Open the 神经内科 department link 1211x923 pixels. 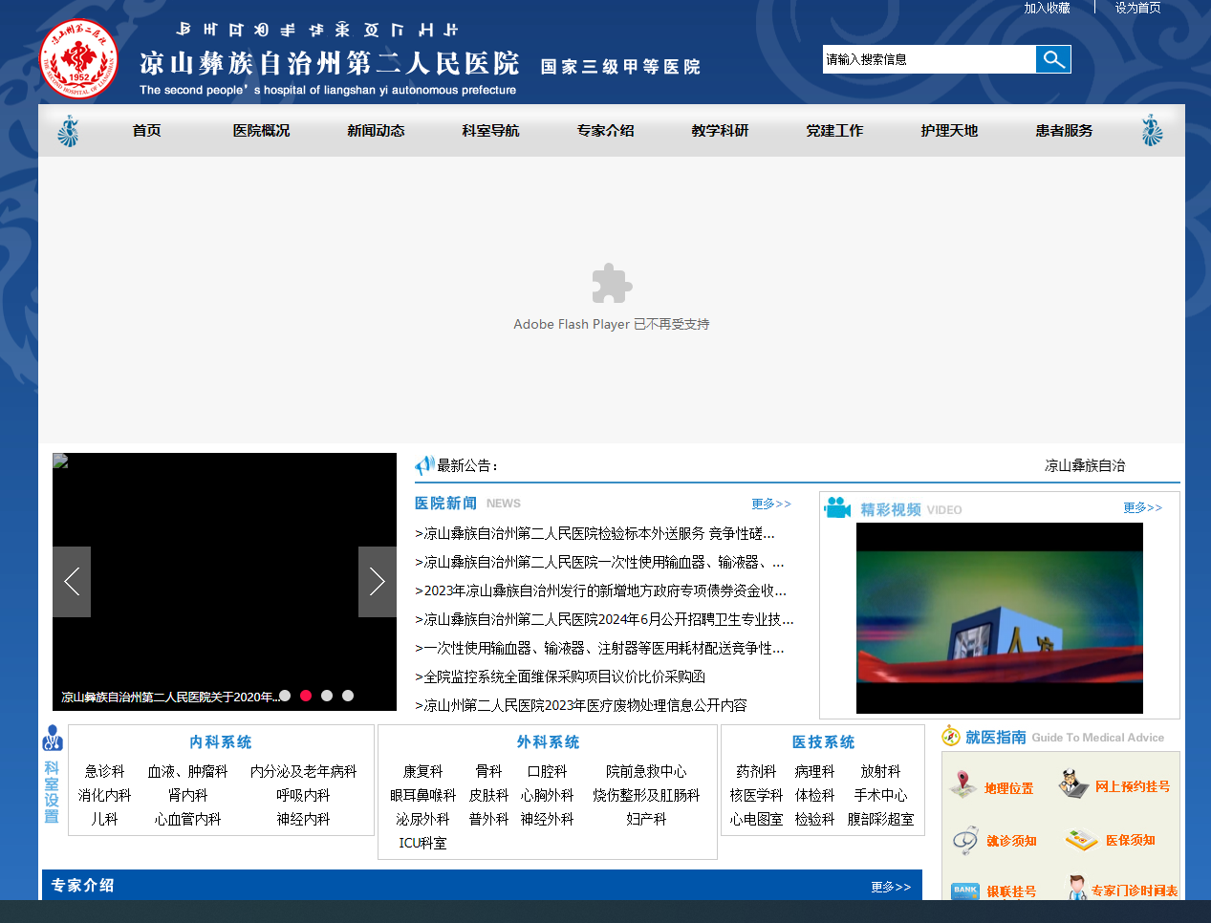coord(303,819)
